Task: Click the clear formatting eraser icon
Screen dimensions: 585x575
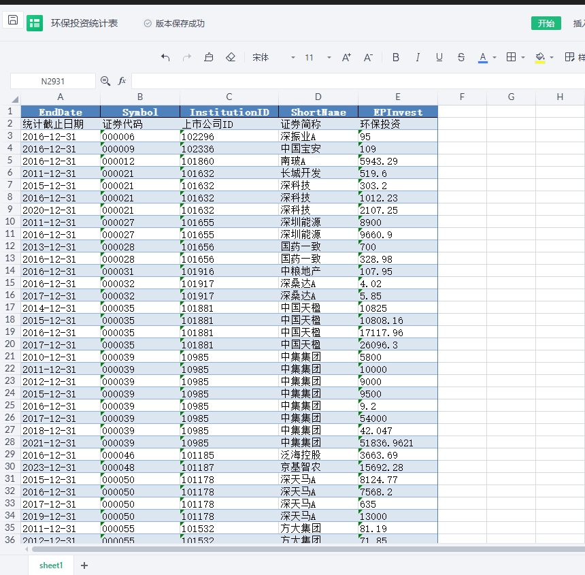Action: 231,58
